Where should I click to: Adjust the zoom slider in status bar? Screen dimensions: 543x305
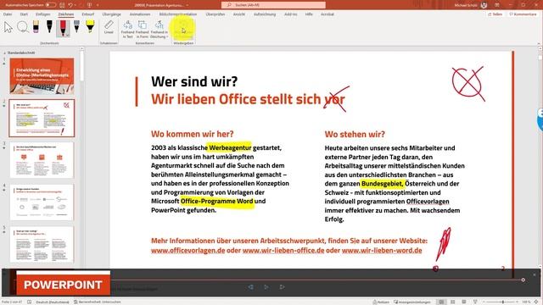pos(503,302)
